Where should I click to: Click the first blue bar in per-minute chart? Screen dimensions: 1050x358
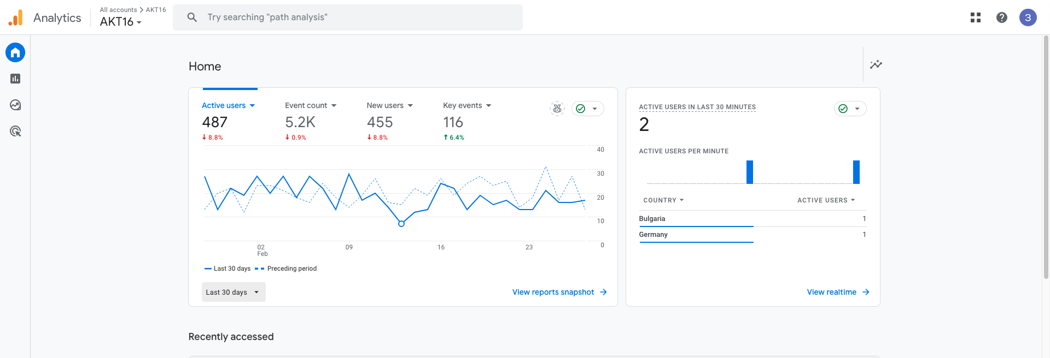pyautogui.click(x=750, y=172)
